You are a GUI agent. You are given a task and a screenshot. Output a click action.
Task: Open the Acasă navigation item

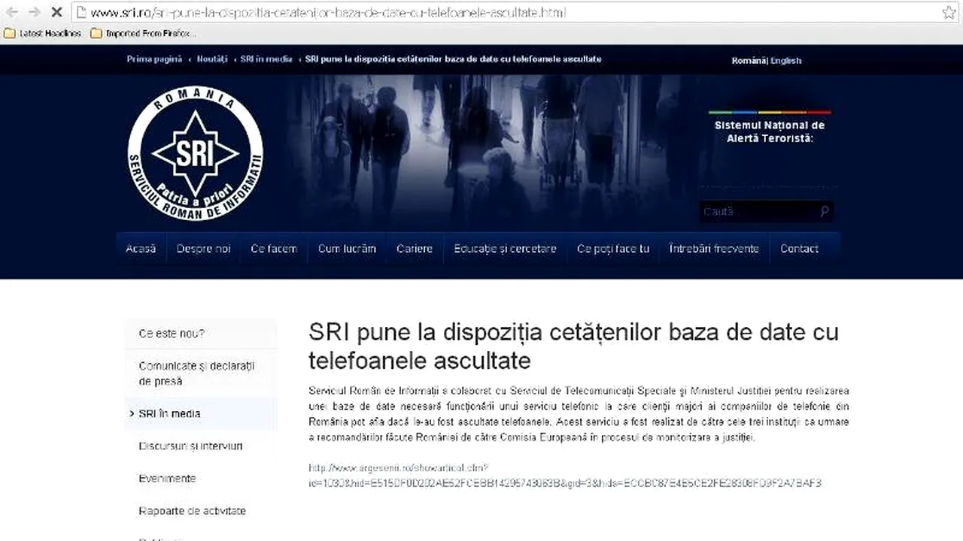click(x=140, y=248)
